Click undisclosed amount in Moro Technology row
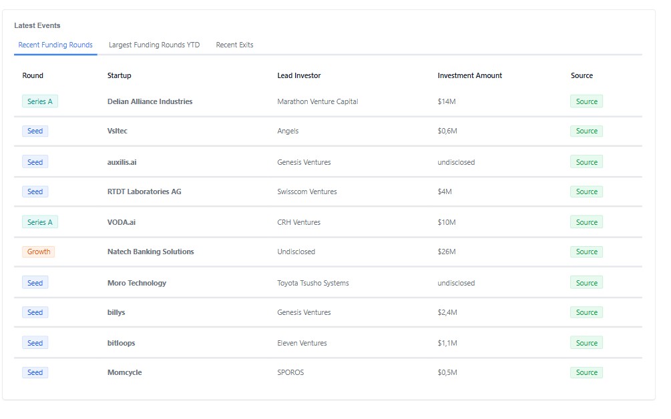Viewport: 671px width, 419px height. pyautogui.click(x=456, y=283)
